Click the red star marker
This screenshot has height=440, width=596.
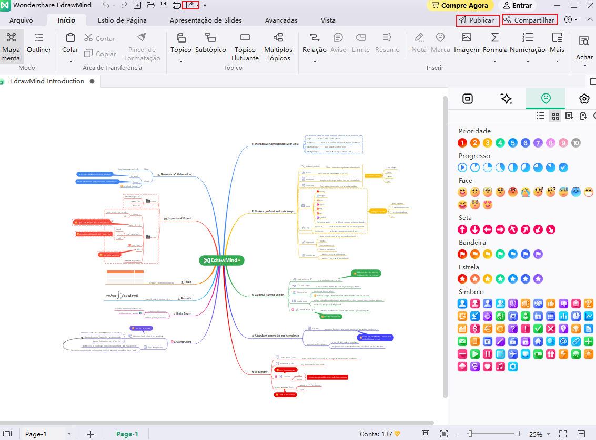[462, 279]
